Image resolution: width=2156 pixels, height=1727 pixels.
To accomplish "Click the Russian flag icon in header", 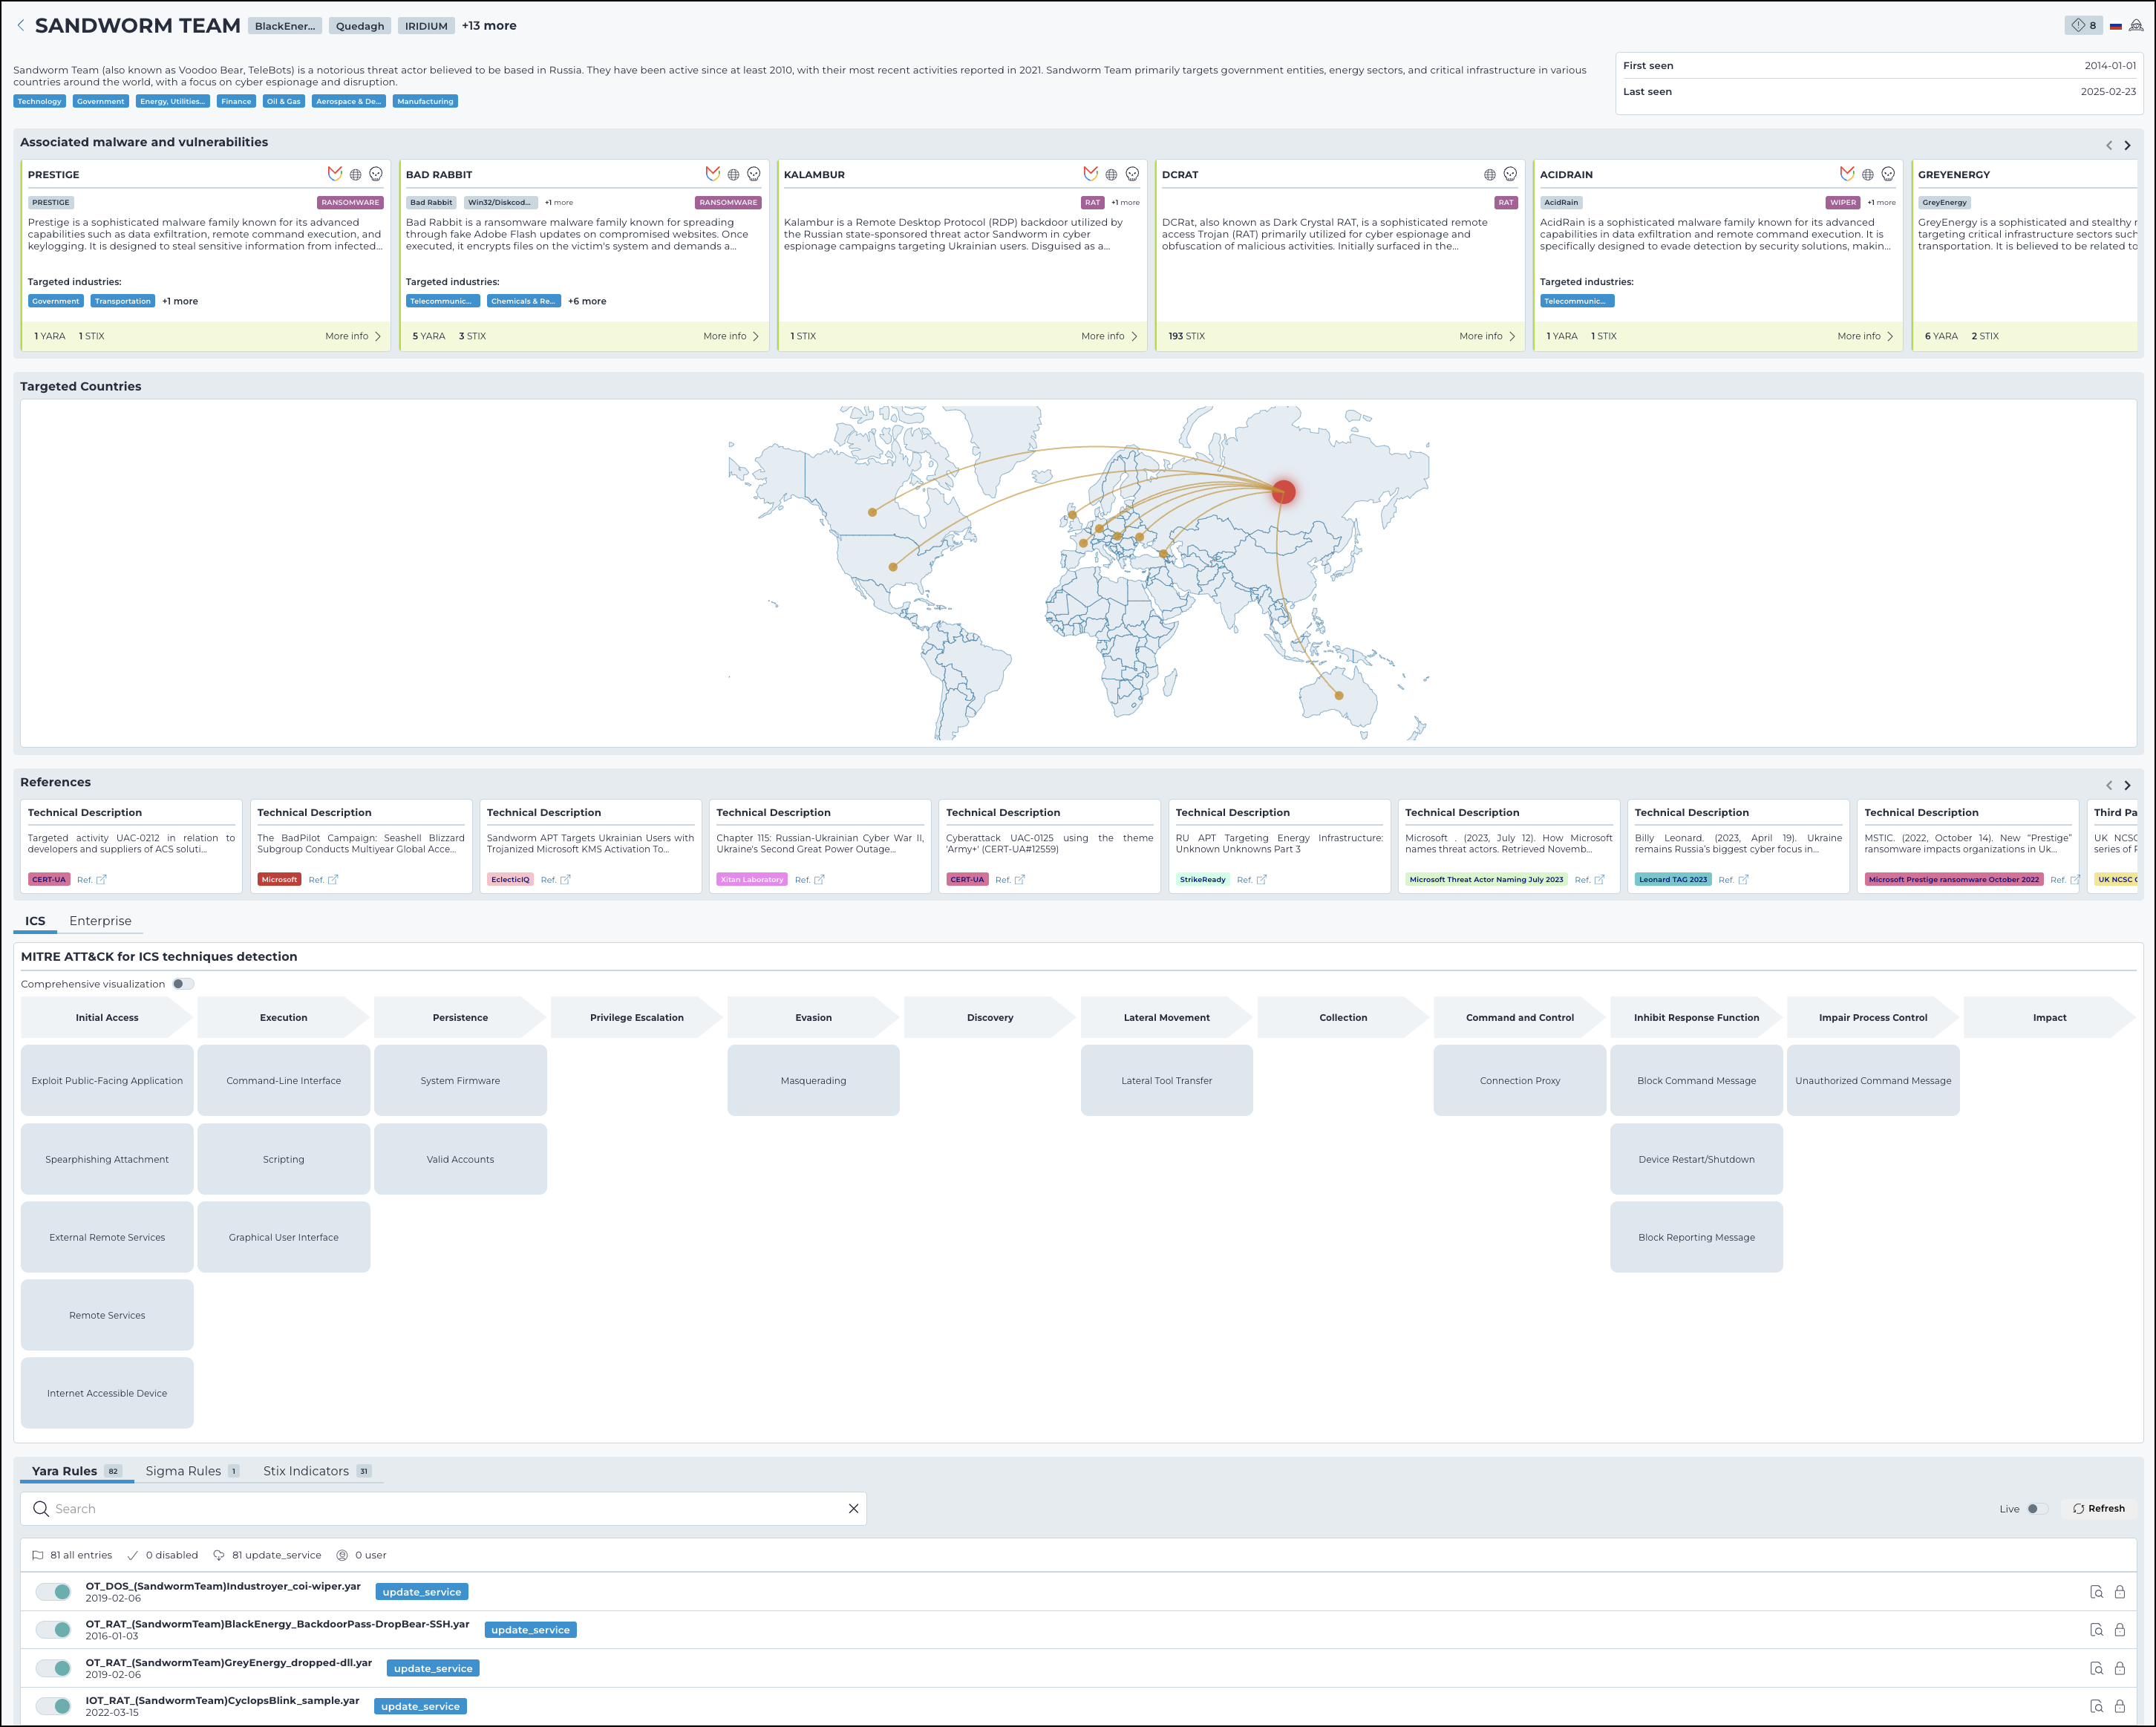I will [x=2116, y=26].
